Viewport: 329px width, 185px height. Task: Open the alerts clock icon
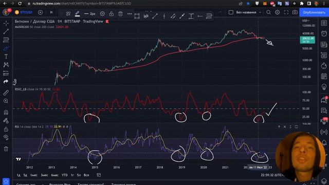(x=324, y=33)
